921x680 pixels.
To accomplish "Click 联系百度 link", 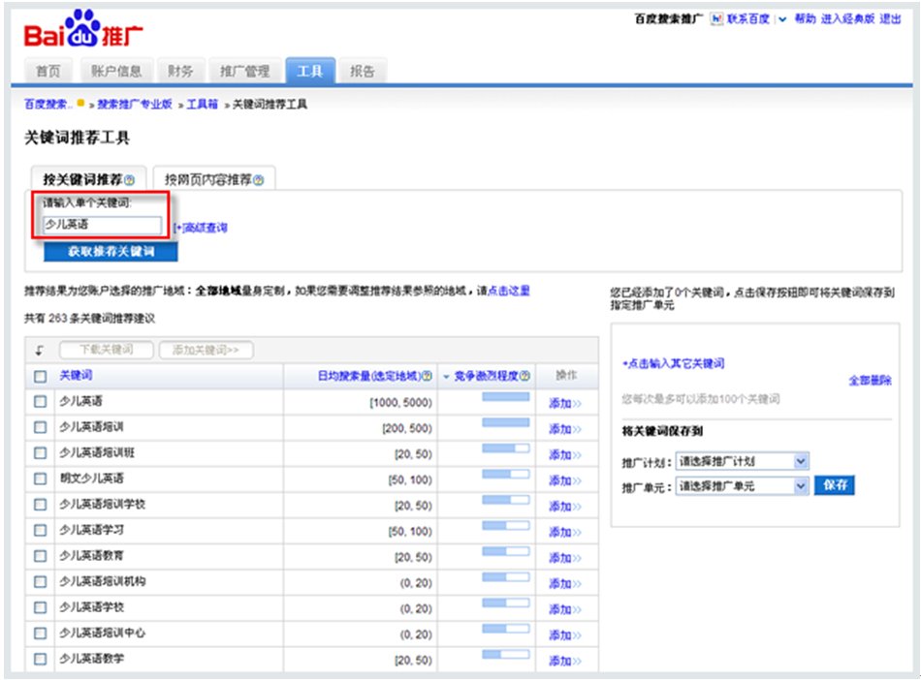I will [x=747, y=18].
